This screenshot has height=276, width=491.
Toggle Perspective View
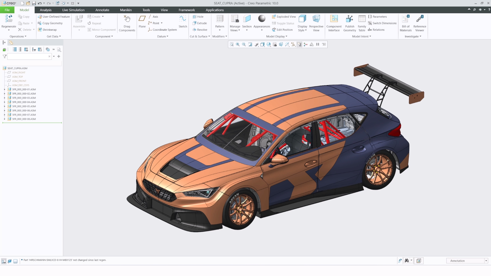click(x=316, y=23)
